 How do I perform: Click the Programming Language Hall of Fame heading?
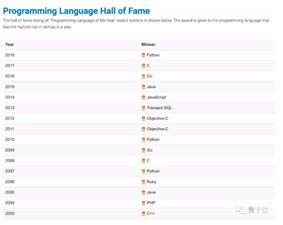76,11
